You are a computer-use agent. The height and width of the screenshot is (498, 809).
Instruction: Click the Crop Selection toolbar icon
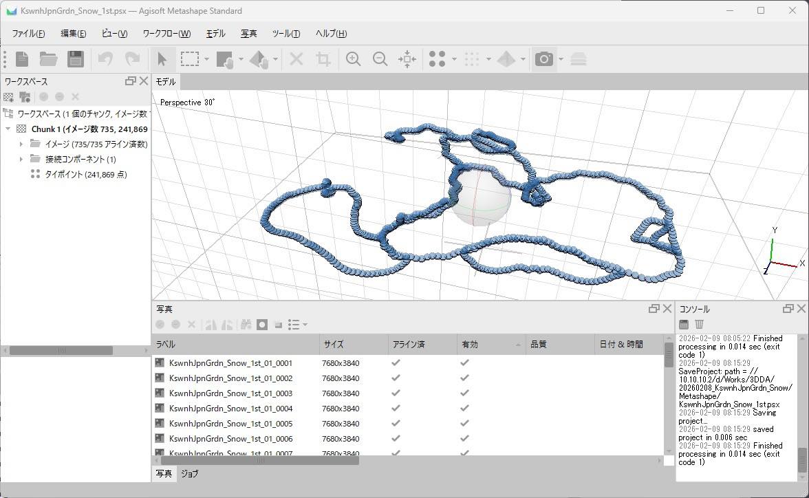323,59
